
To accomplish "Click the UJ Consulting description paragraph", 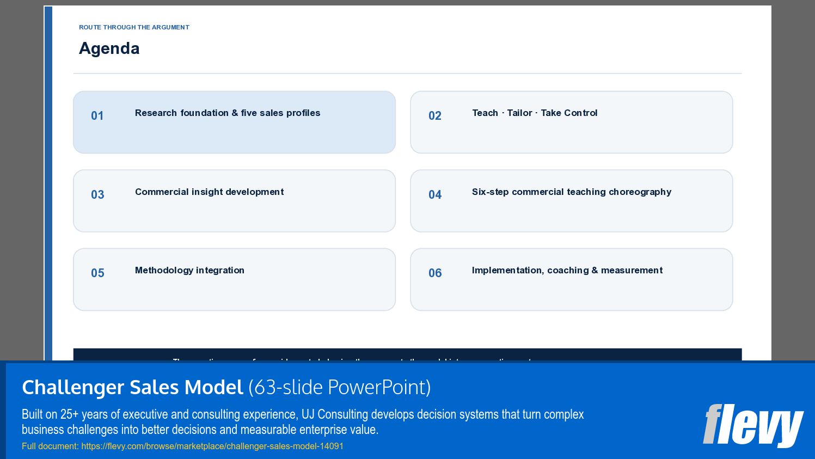I will tap(303, 422).
